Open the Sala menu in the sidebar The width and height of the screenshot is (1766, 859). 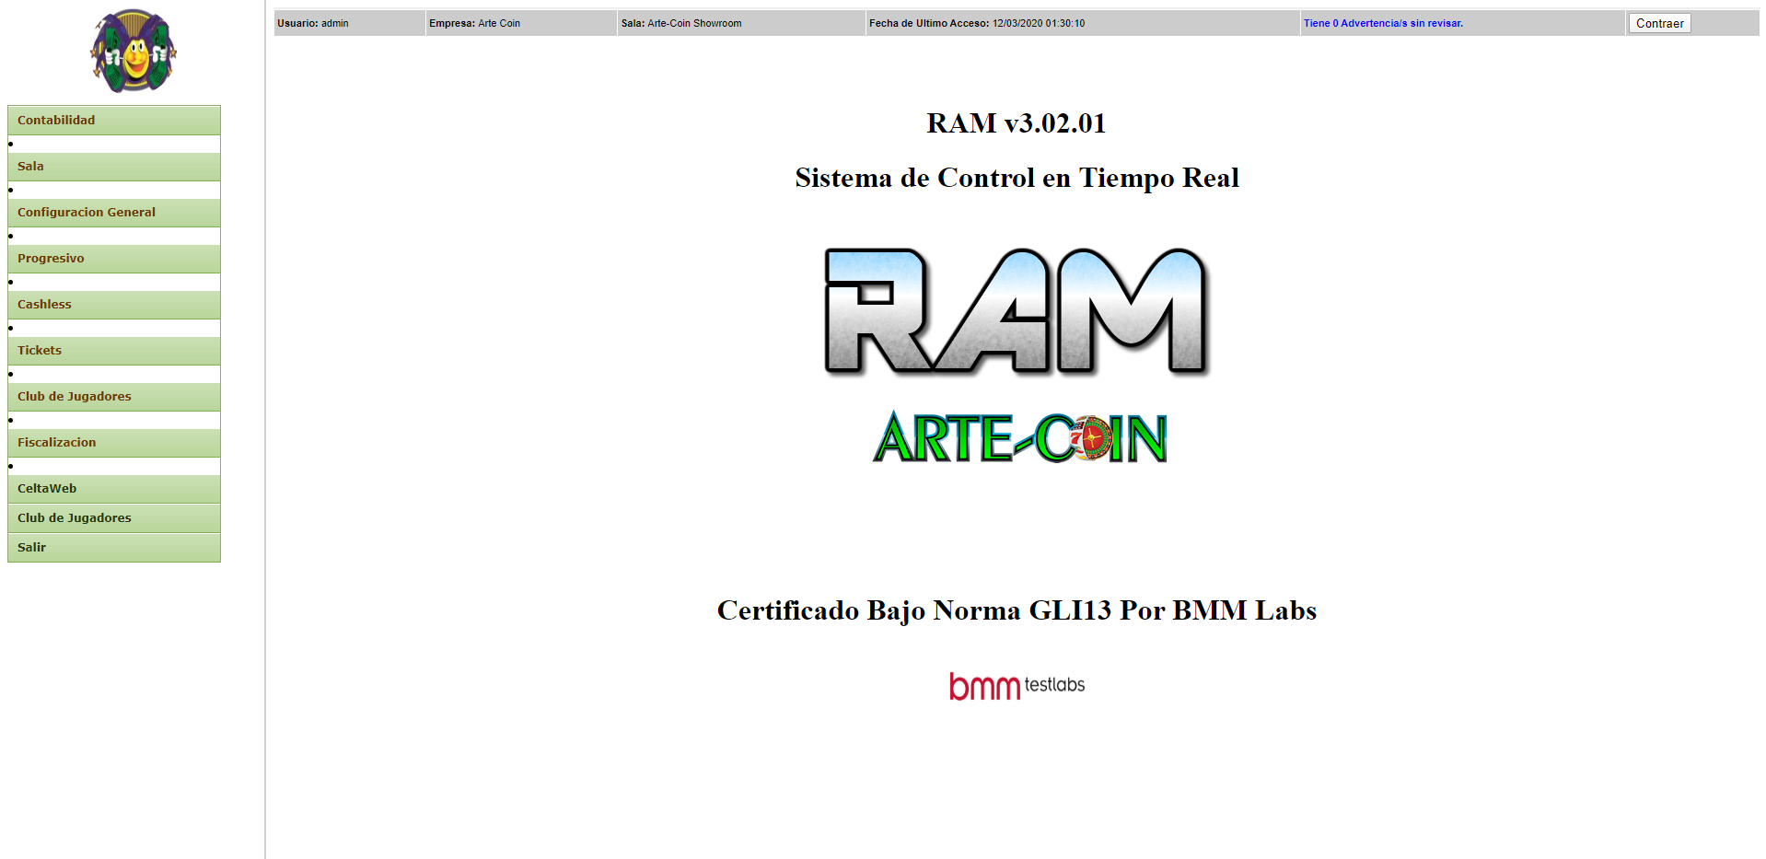pos(114,167)
